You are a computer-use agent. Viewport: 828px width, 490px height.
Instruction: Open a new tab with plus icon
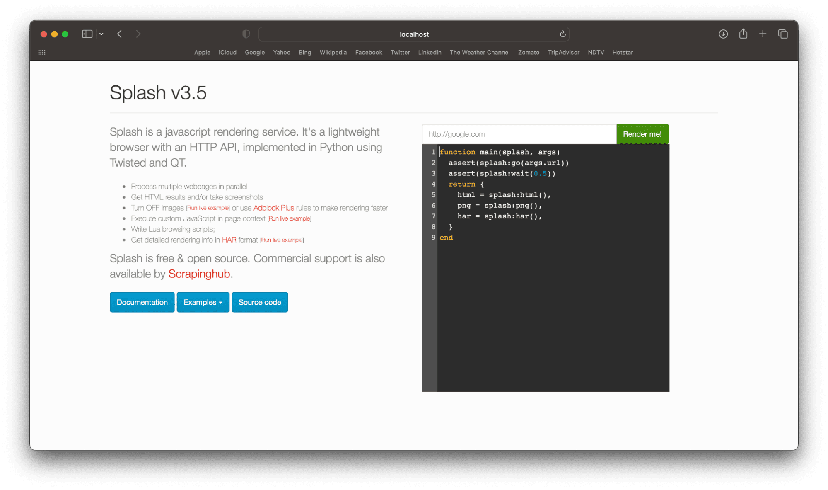pyautogui.click(x=763, y=34)
